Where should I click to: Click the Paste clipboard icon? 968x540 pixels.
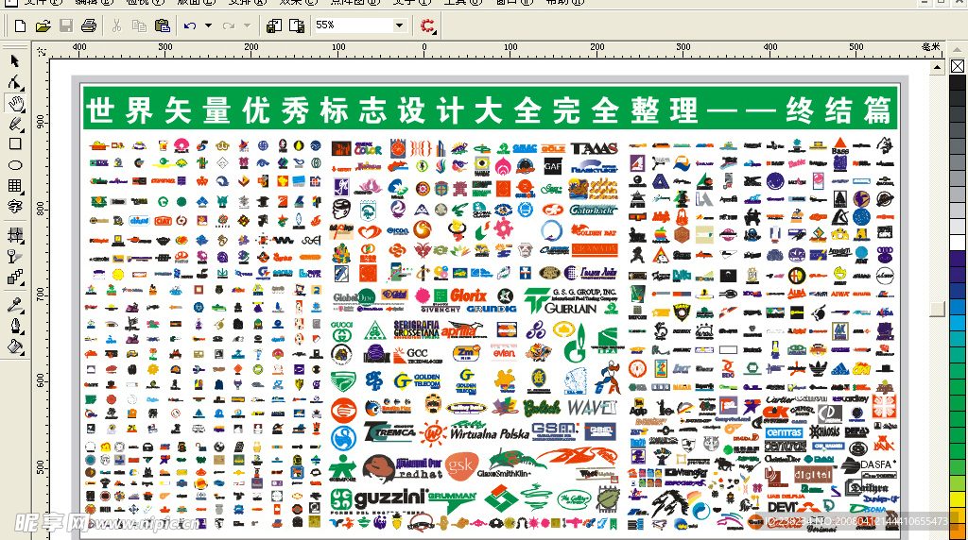(x=163, y=25)
